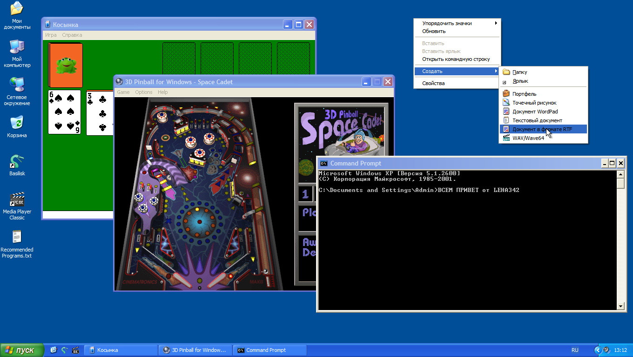The width and height of the screenshot is (633, 357).
Task: Click the 13:12 taskbar clock
Action: click(621, 350)
